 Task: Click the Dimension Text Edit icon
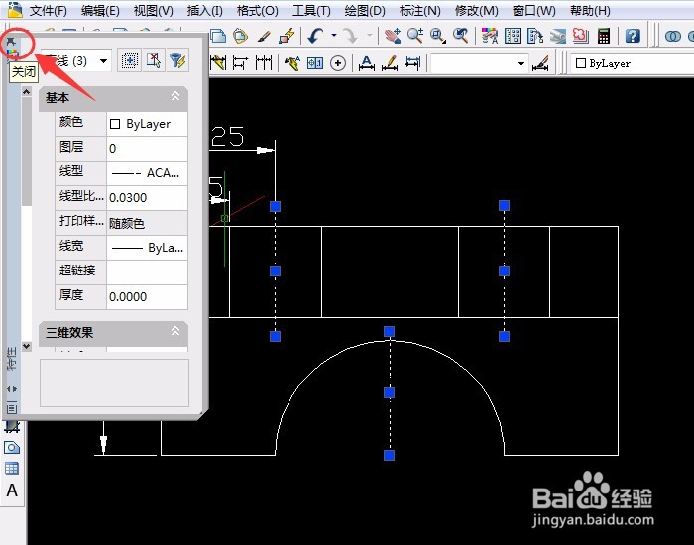tap(390, 63)
